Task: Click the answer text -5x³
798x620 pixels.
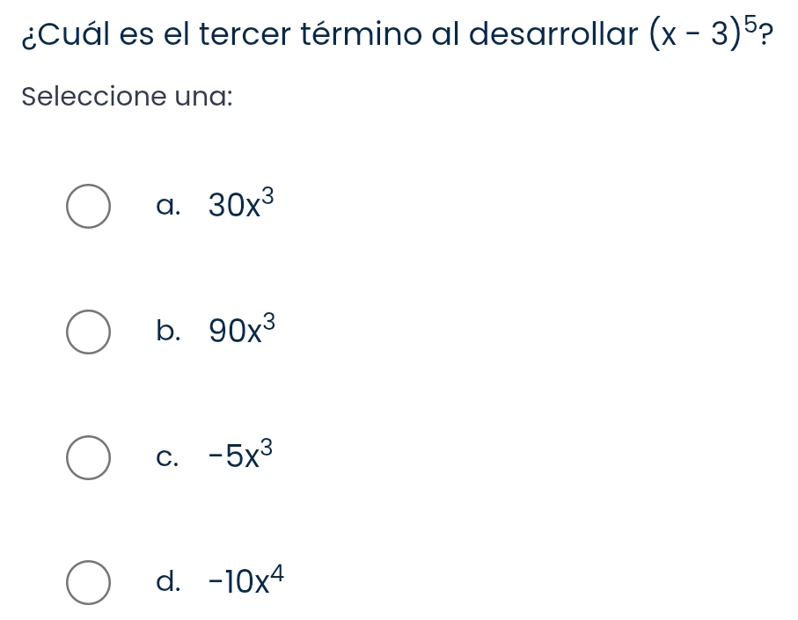Action: (236, 456)
